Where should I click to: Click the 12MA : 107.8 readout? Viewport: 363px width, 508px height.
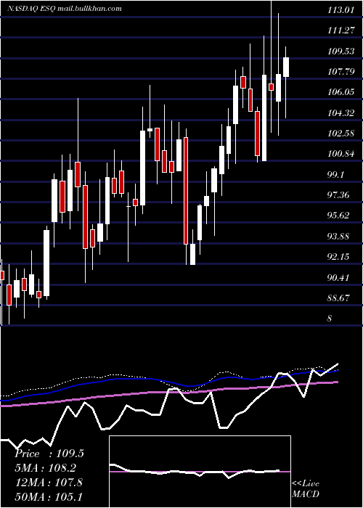click(x=49, y=483)
